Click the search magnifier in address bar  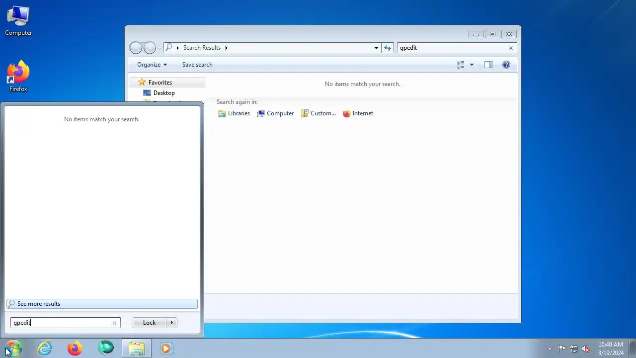coord(169,48)
